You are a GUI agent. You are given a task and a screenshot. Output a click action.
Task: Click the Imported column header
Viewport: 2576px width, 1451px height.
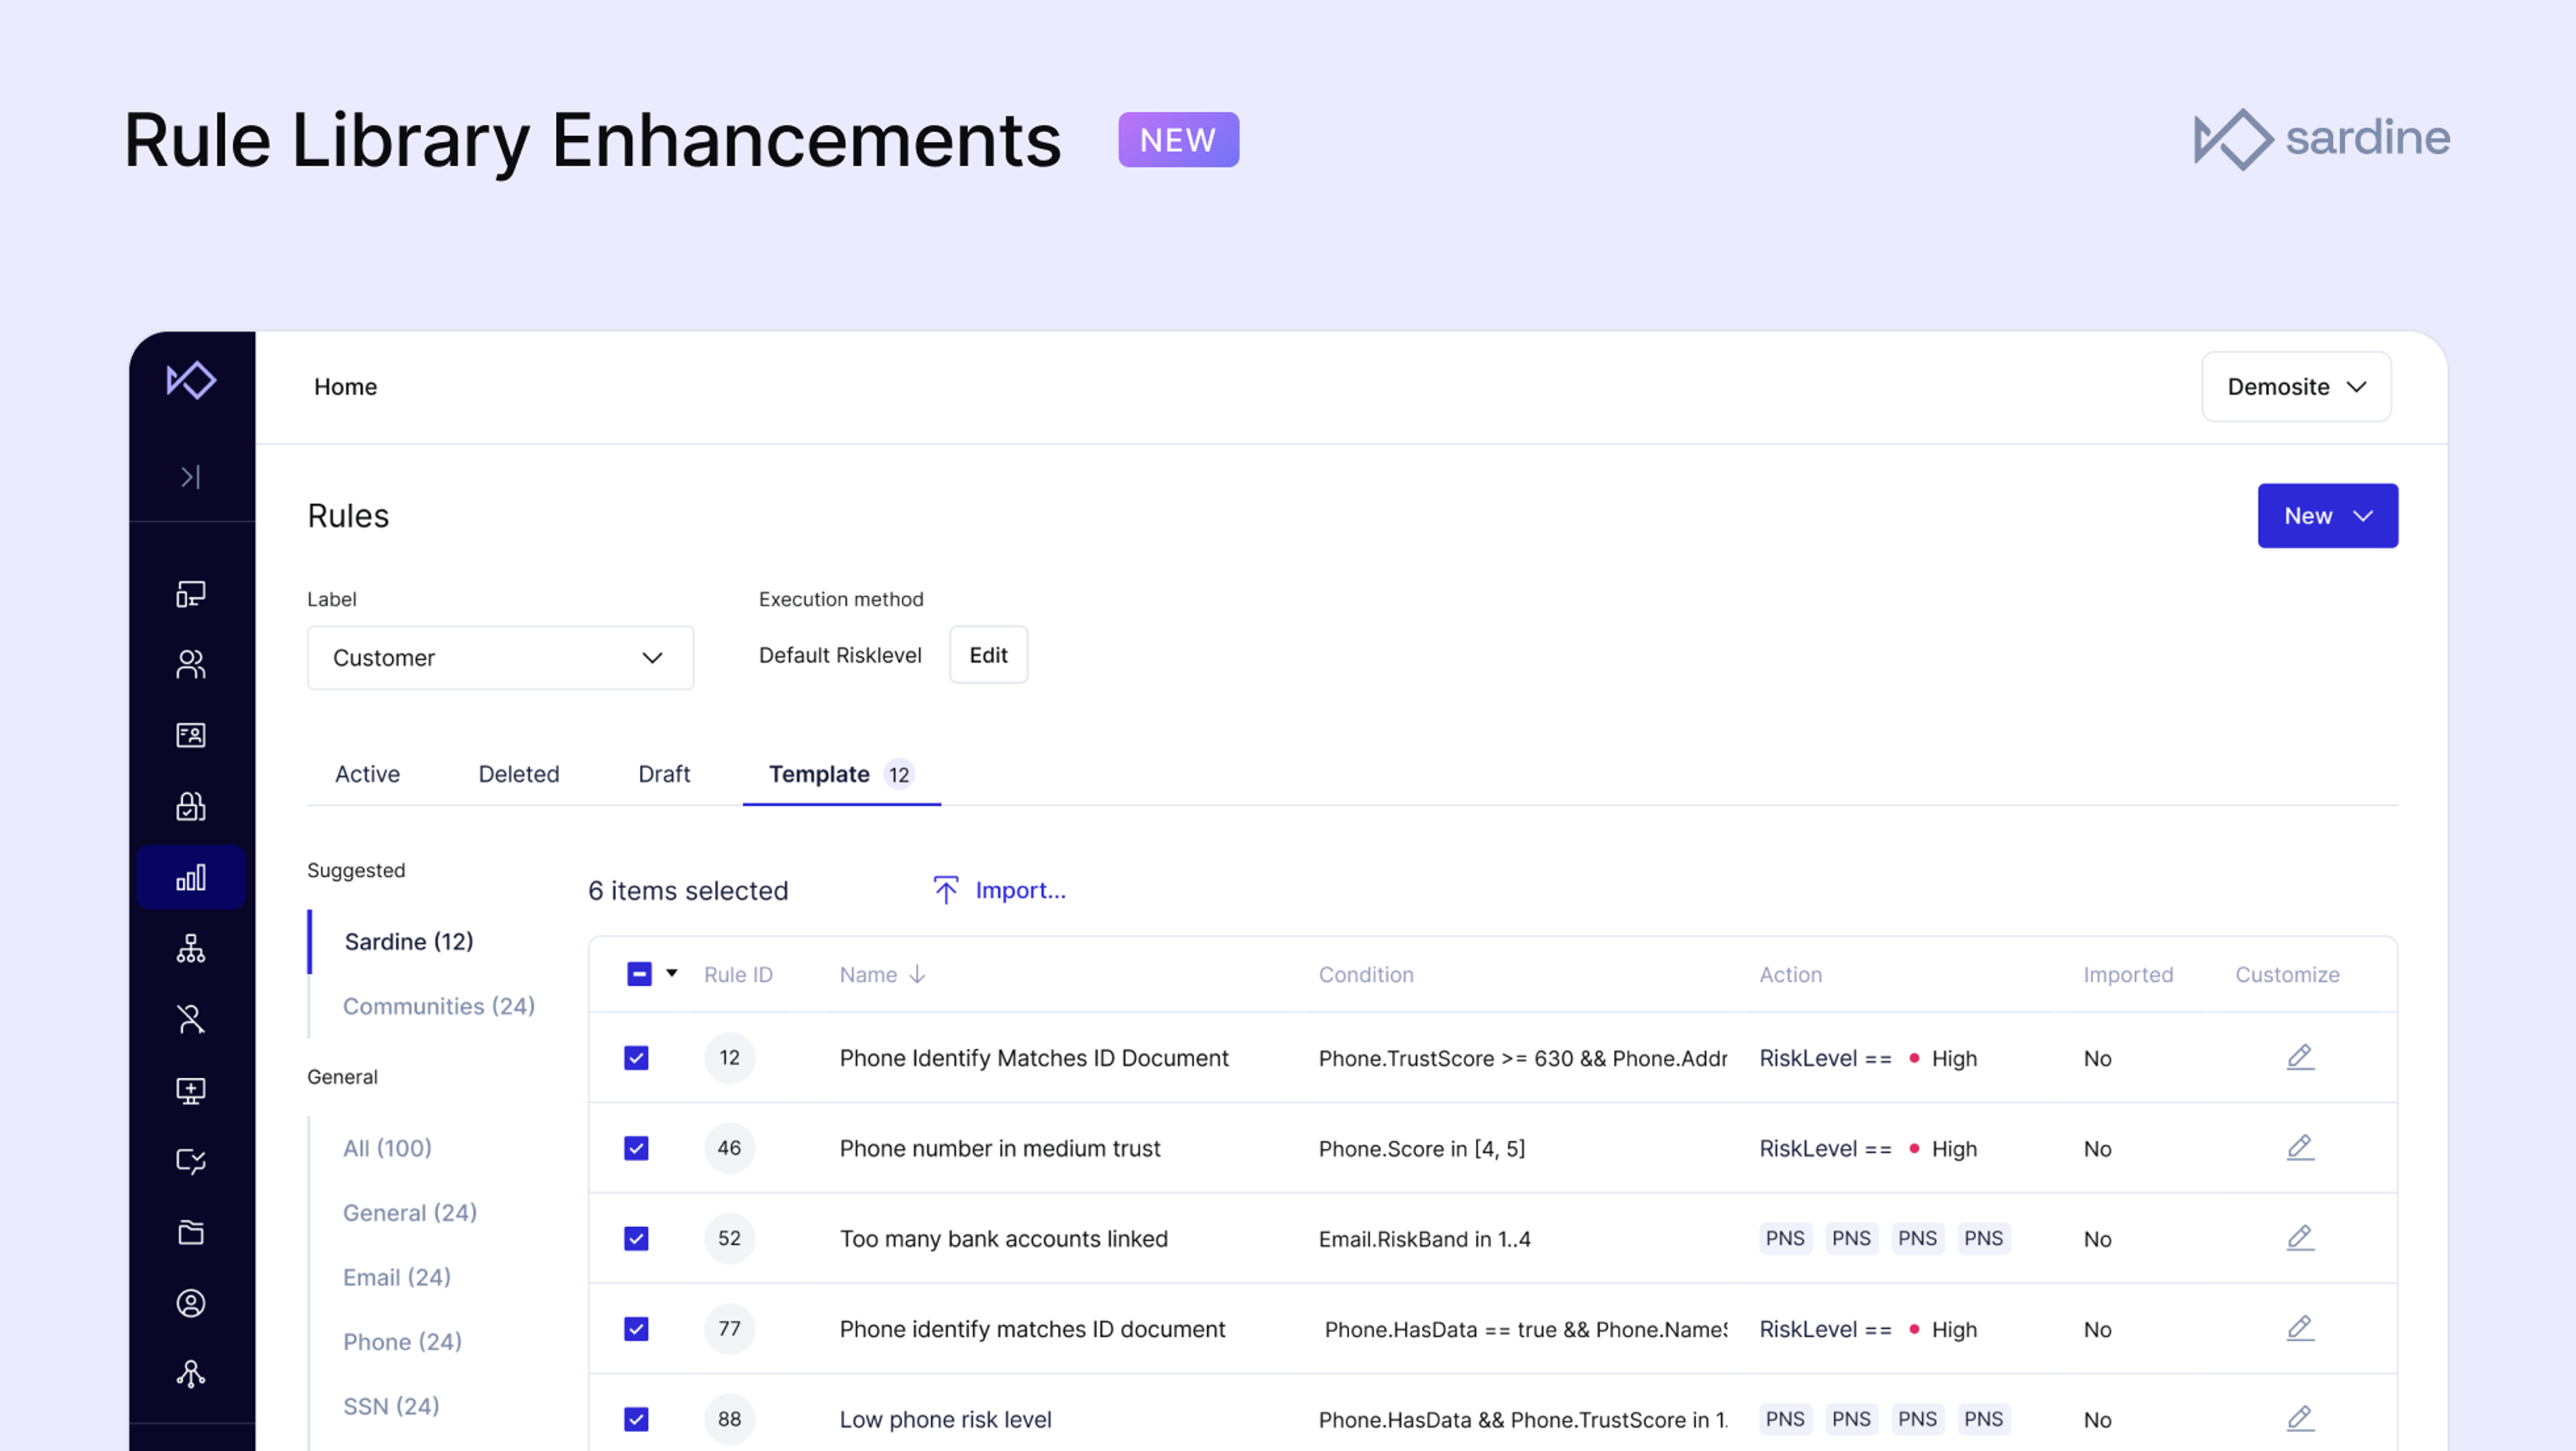point(2128,974)
